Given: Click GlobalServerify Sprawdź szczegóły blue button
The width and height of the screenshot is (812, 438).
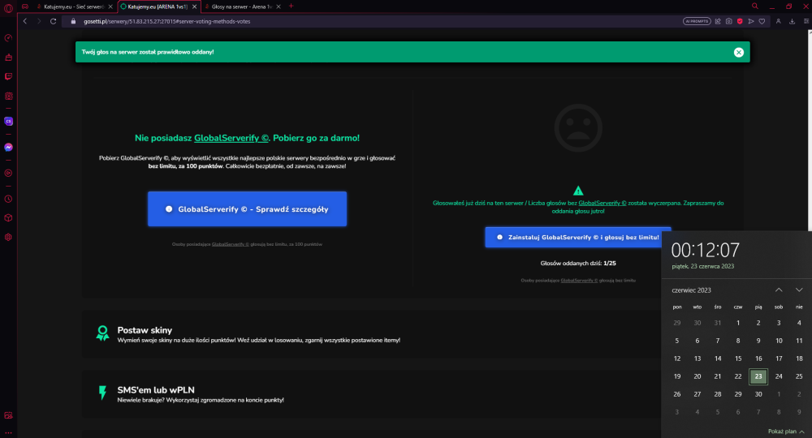Looking at the screenshot, I should [x=247, y=209].
